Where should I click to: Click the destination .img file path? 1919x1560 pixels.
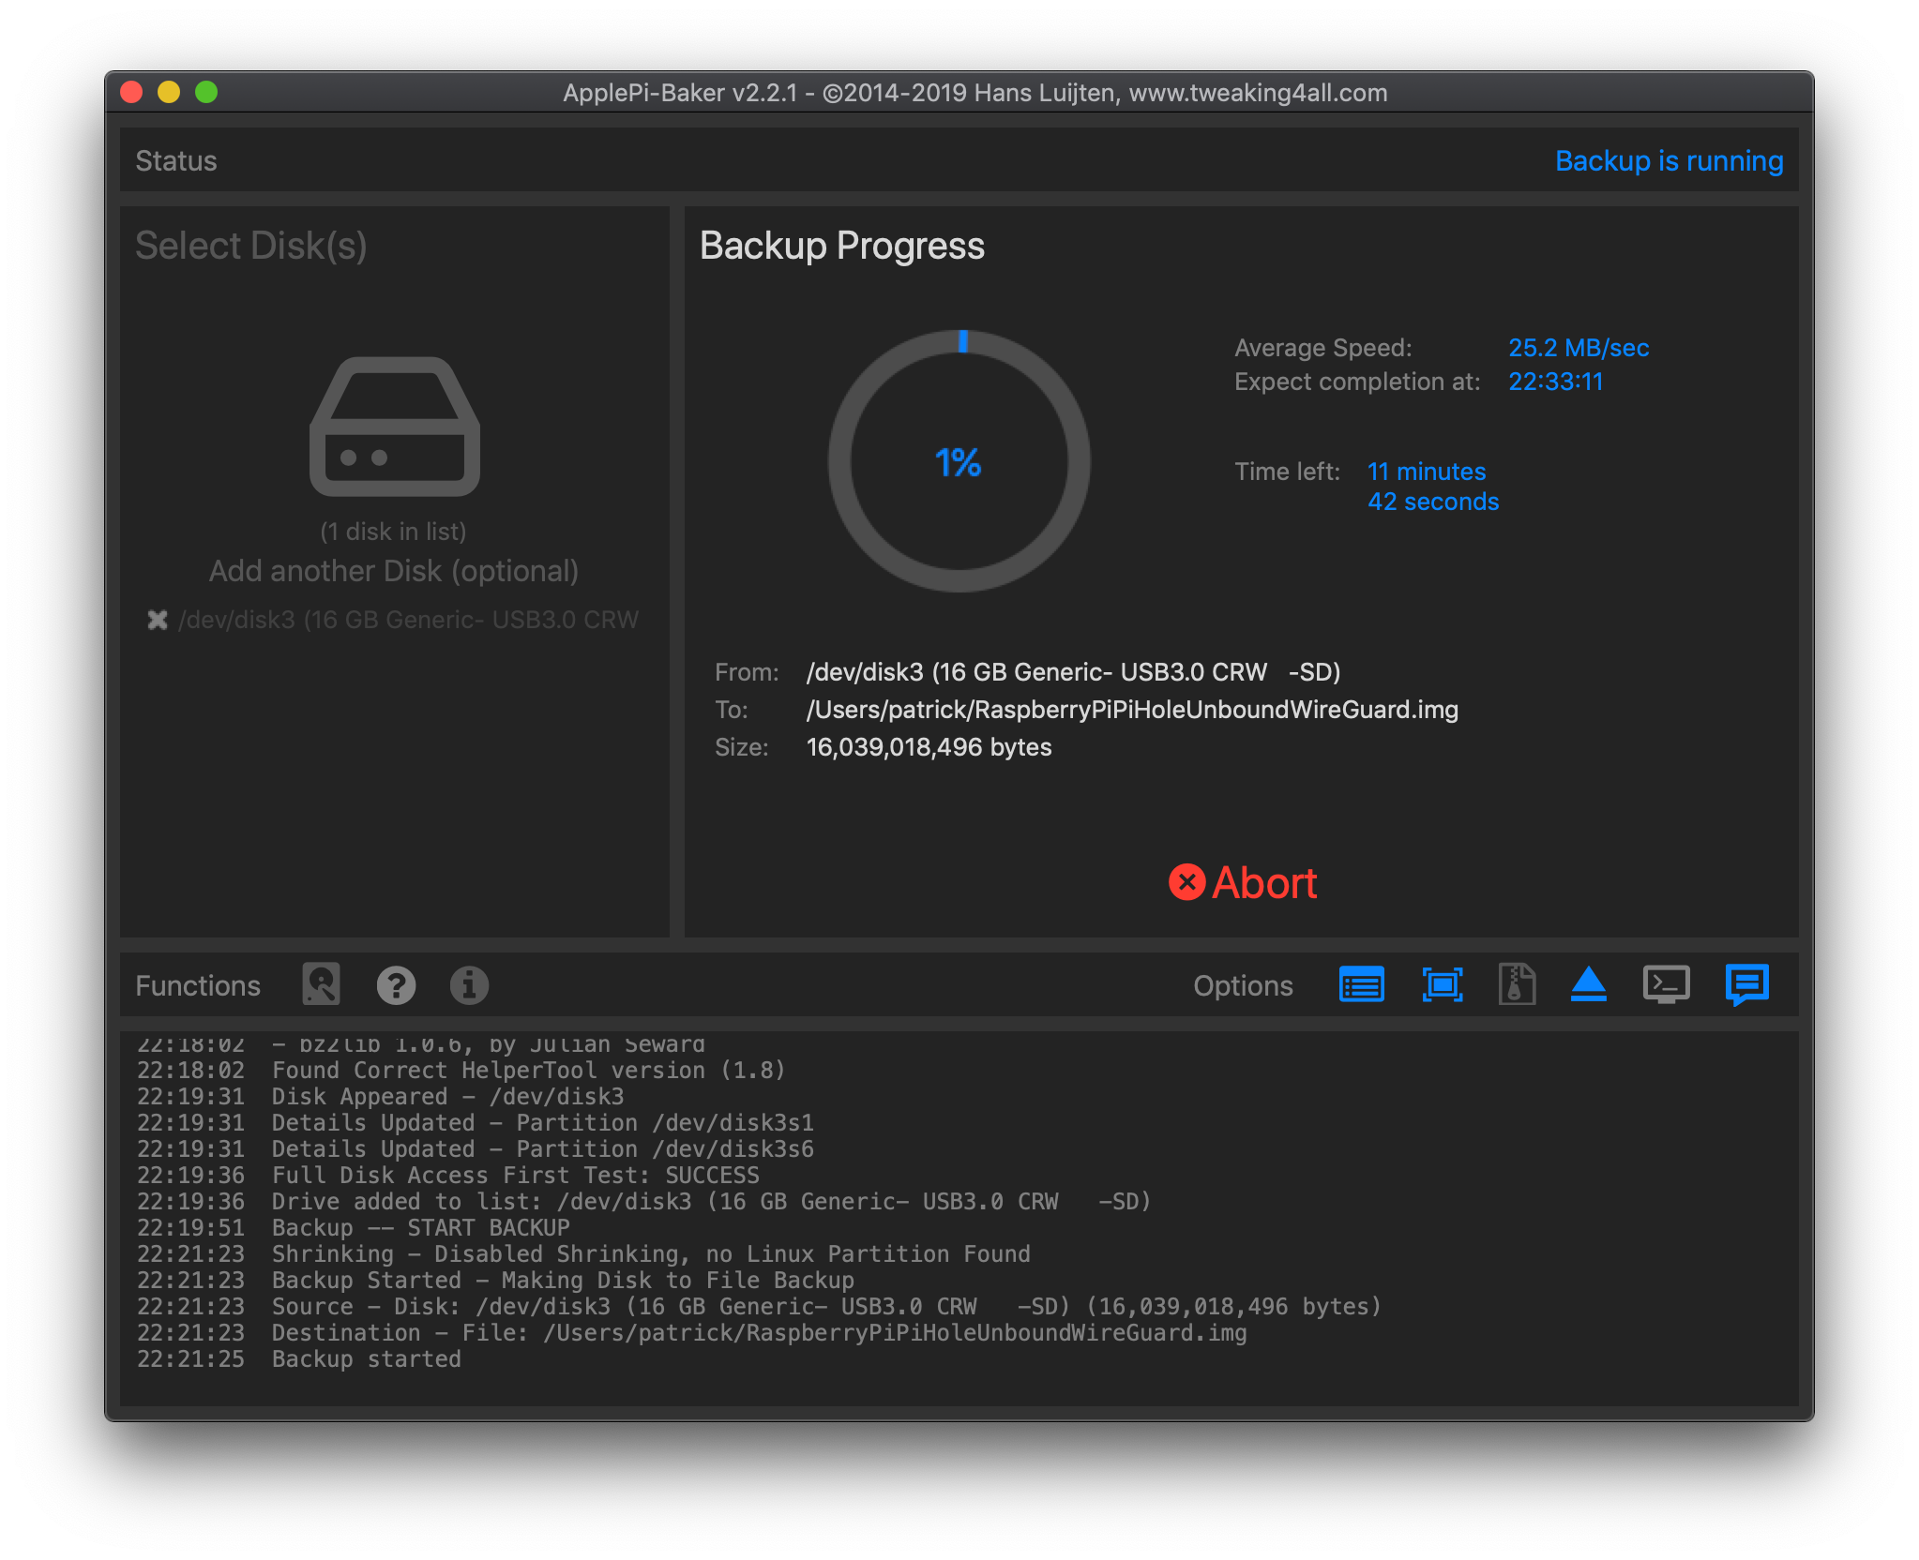(1131, 710)
